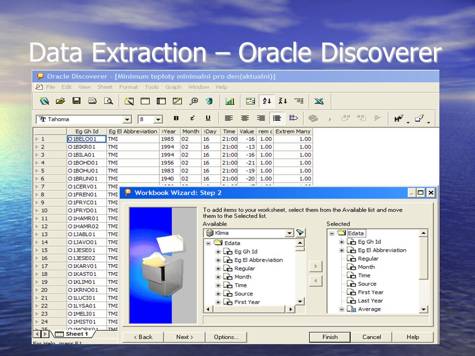This screenshot has width=475, height=356.
Task: Toggle Bold formatting button
Action: point(176,118)
